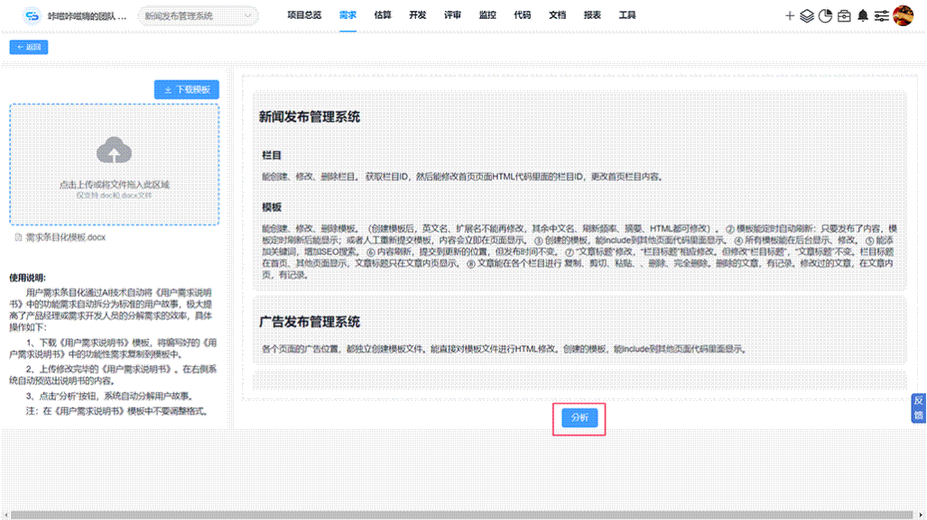
Task: Open settings via the sliders icon
Action: pos(882,15)
